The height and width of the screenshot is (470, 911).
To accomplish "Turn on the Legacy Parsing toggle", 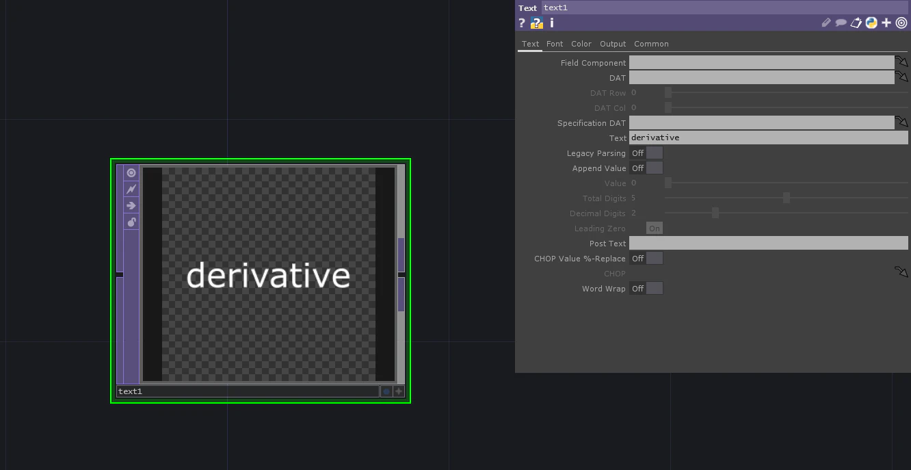I will (x=646, y=153).
